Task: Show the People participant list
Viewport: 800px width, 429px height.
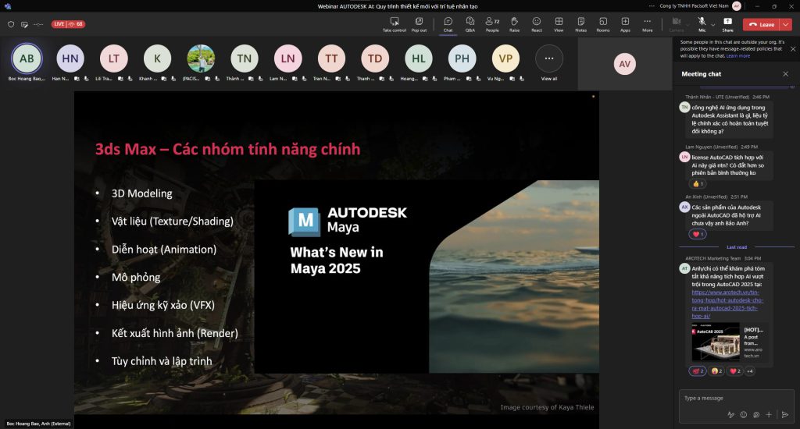Action: (492, 24)
